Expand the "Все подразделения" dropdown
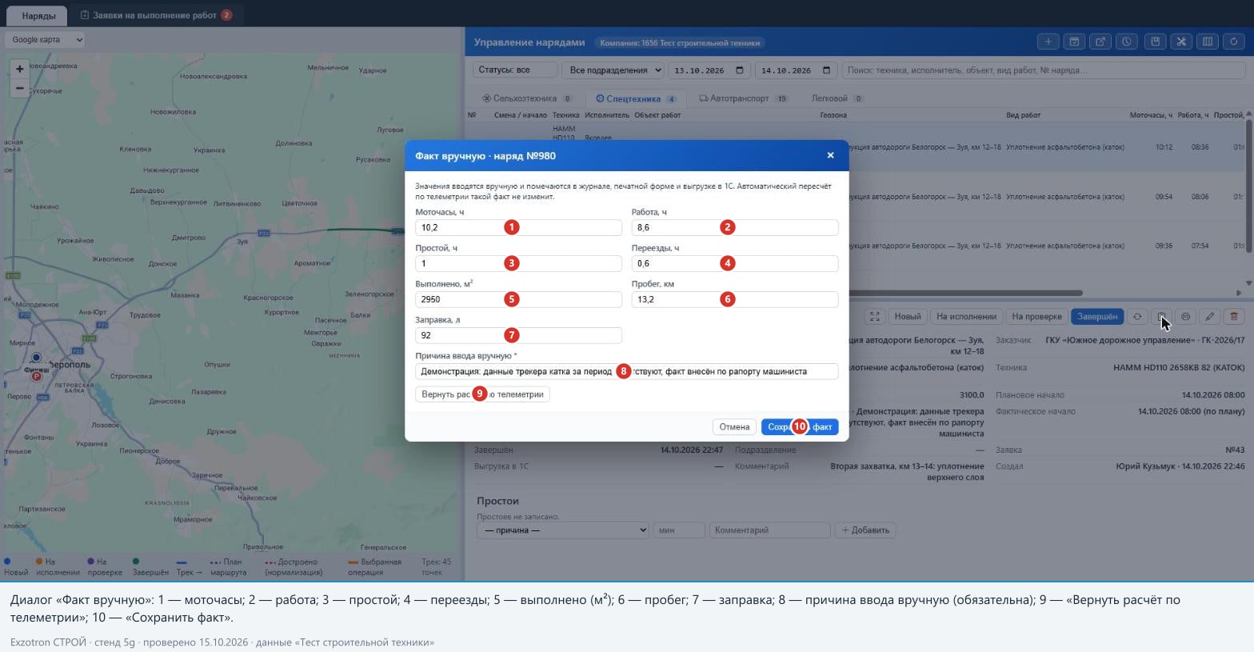Image resolution: width=1254 pixels, height=652 pixels. [613, 70]
